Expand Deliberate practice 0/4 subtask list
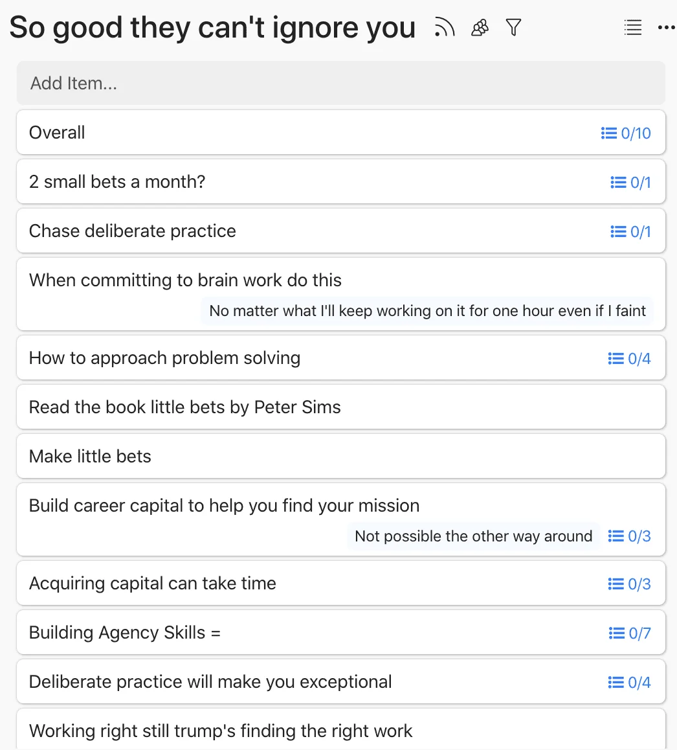The height and width of the screenshot is (750, 677). click(629, 682)
